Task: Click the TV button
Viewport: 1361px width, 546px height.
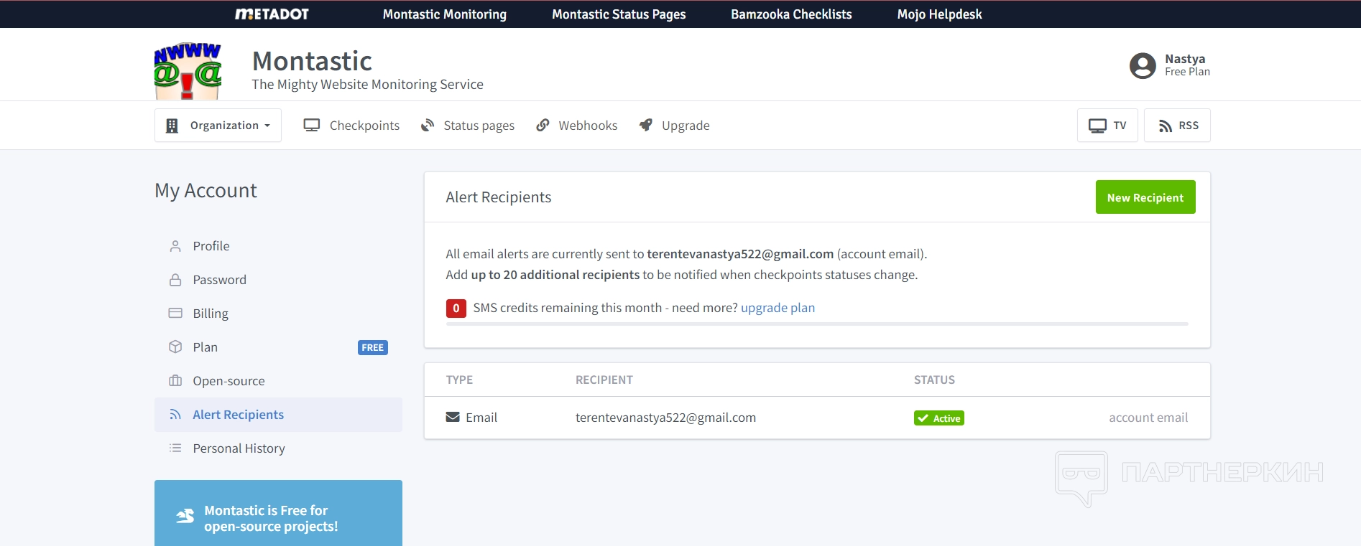Action: coord(1107,126)
